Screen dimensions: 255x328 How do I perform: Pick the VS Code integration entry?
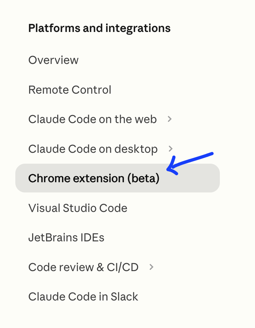point(78,208)
